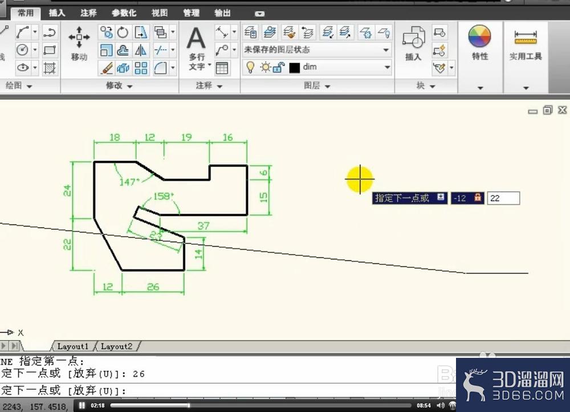Click the Rotate tool icon
Screen dimensions: 570x412
click(123, 32)
